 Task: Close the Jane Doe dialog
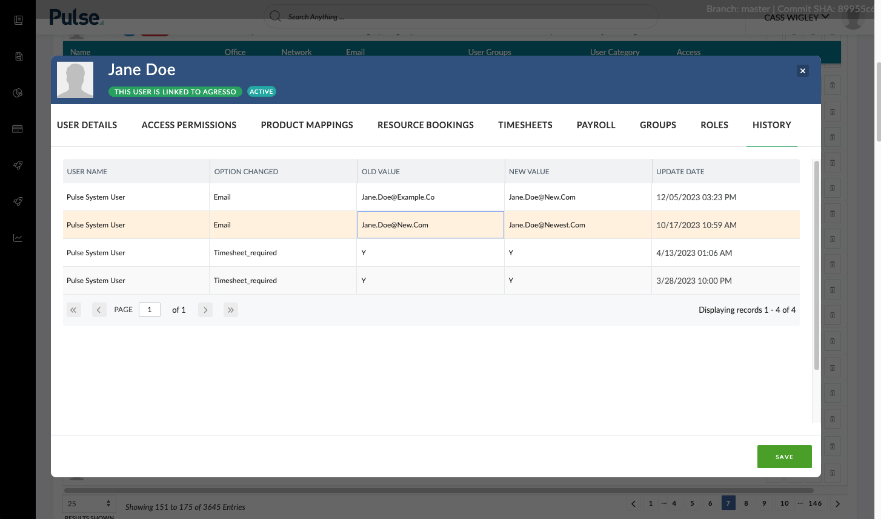click(802, 71)
